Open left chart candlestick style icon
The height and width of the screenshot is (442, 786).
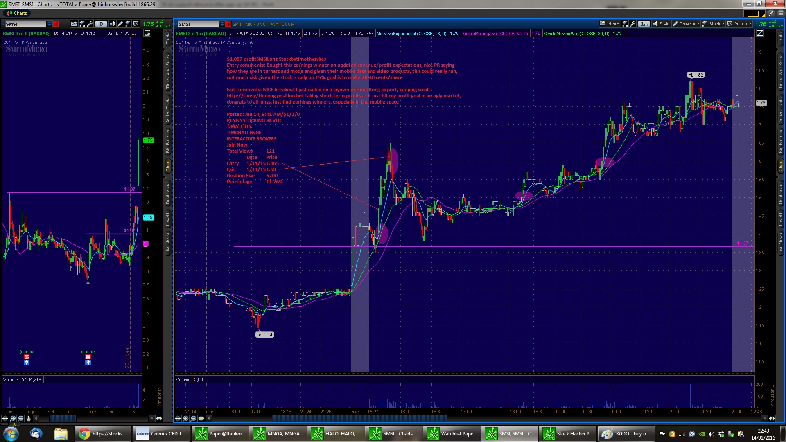click(x=112, y=24)
